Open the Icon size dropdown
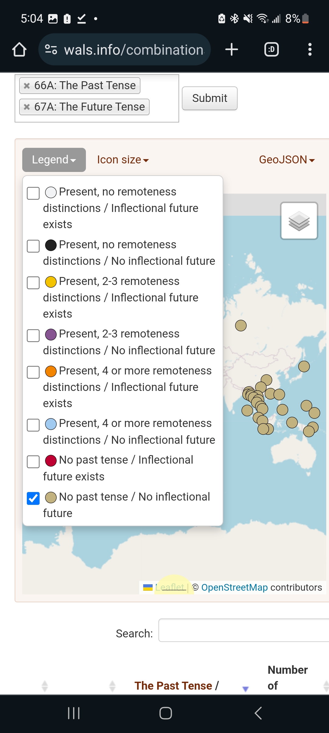The height and width of the screenshot is (733, 329). pos(123,160)
